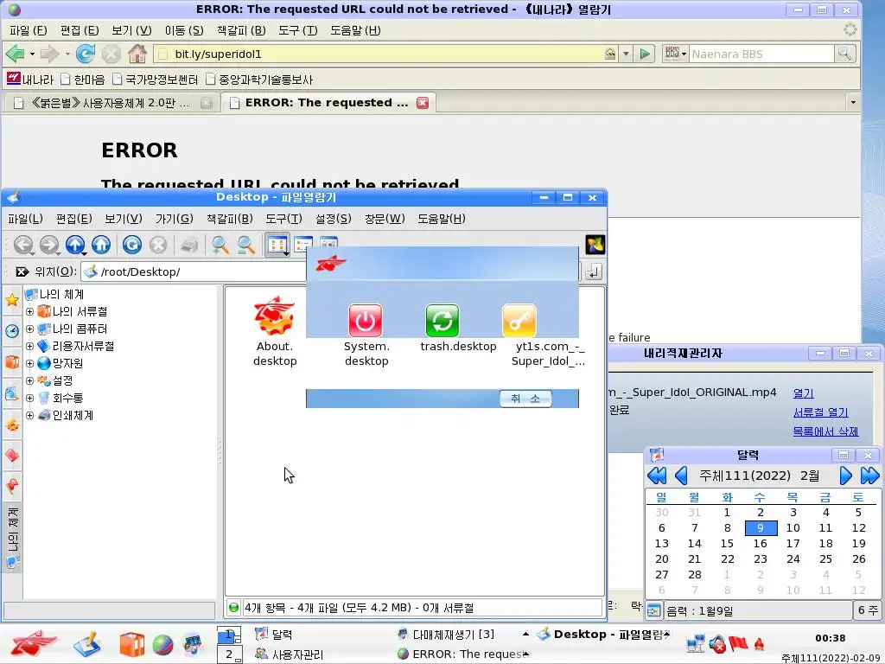
Task: Open the URL history dropdown arrow
Action: tap(626, 54)
